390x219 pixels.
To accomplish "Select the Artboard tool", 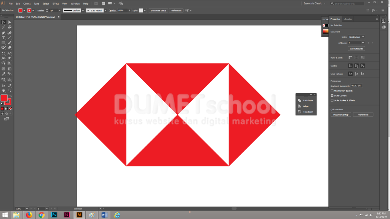I will [3, 86].
